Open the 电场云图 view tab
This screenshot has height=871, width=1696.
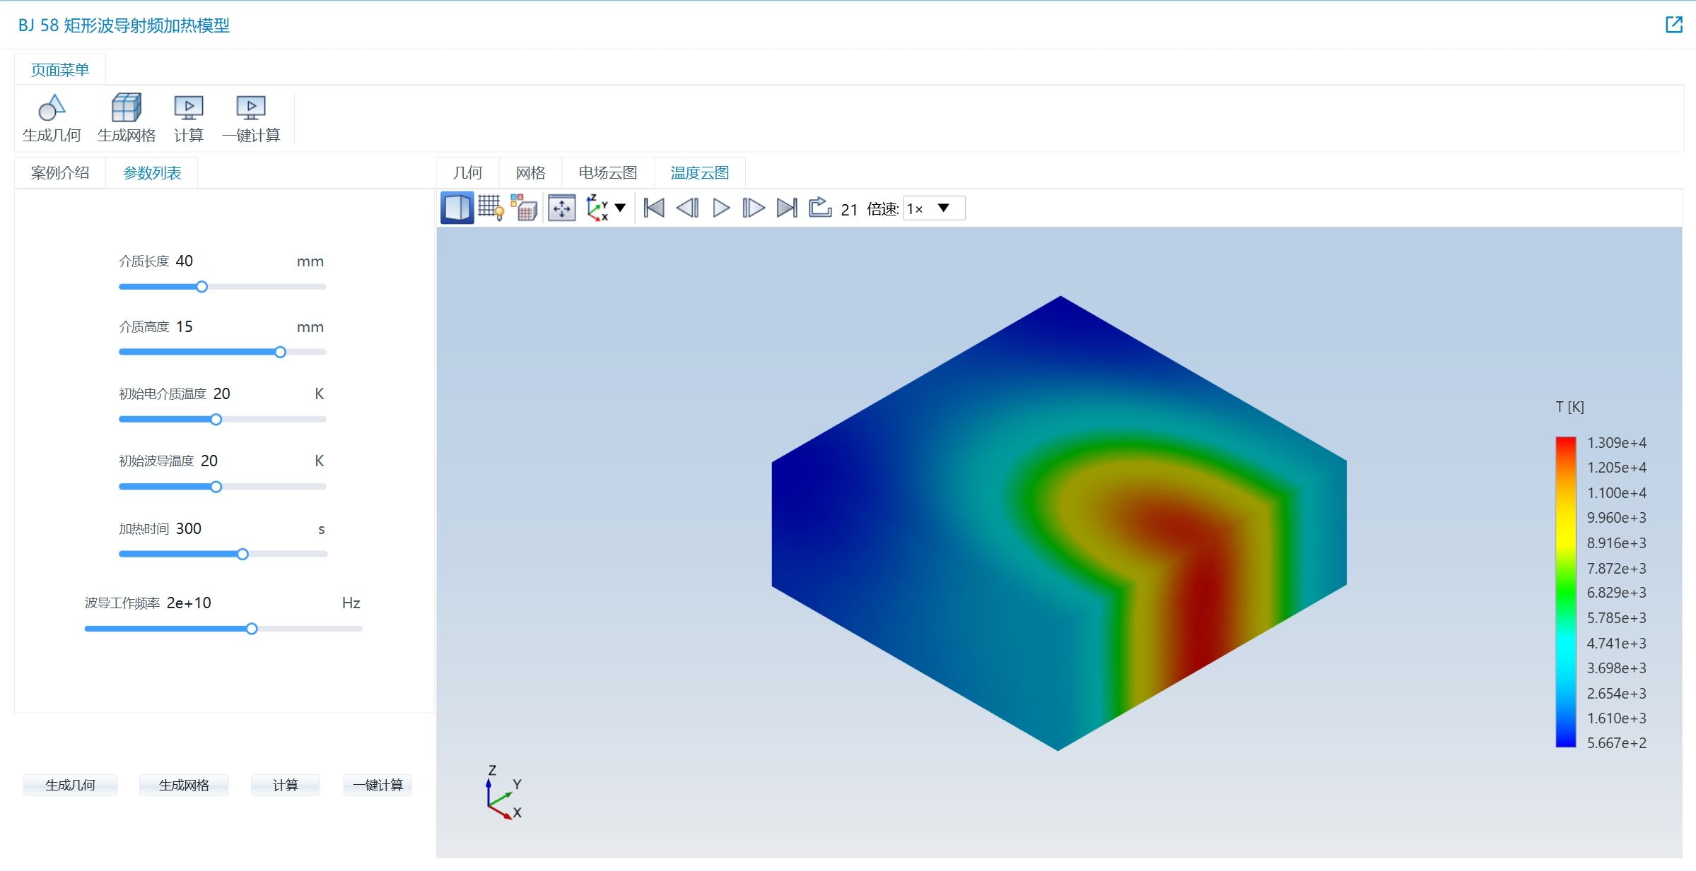click(x=608, y=173)
